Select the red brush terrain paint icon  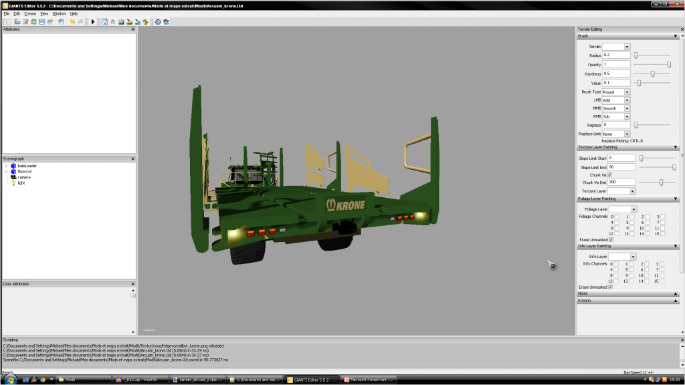coord(129,22)
